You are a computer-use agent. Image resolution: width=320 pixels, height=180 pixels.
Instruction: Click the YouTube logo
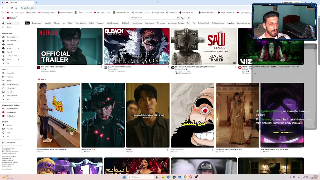point(11,18)
